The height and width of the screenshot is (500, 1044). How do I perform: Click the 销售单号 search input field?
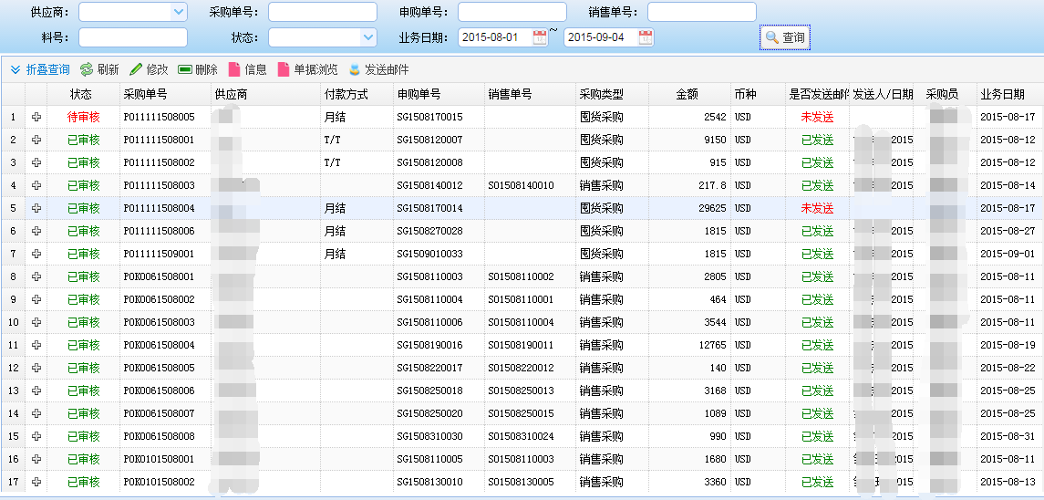701,12
